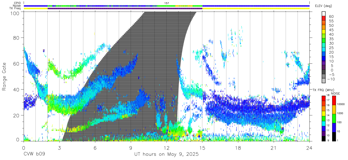Pick the dark gray swatch in ELEV bar
The width and height of the screenshot is (348, 160).
[324, 72]
